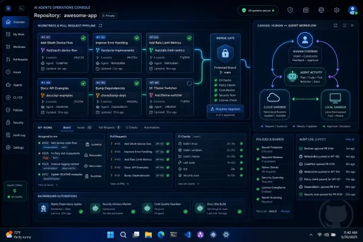Image resolution: width=363 pixels, height=242 pixels.
Task: Open Visual Studio Code from the taskbar
Action: click(x=187, y=235)
